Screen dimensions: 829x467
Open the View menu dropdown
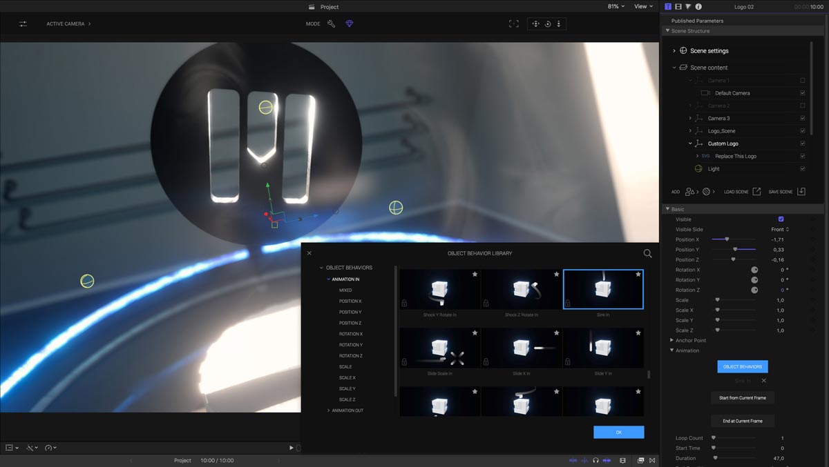click(643, 6)
